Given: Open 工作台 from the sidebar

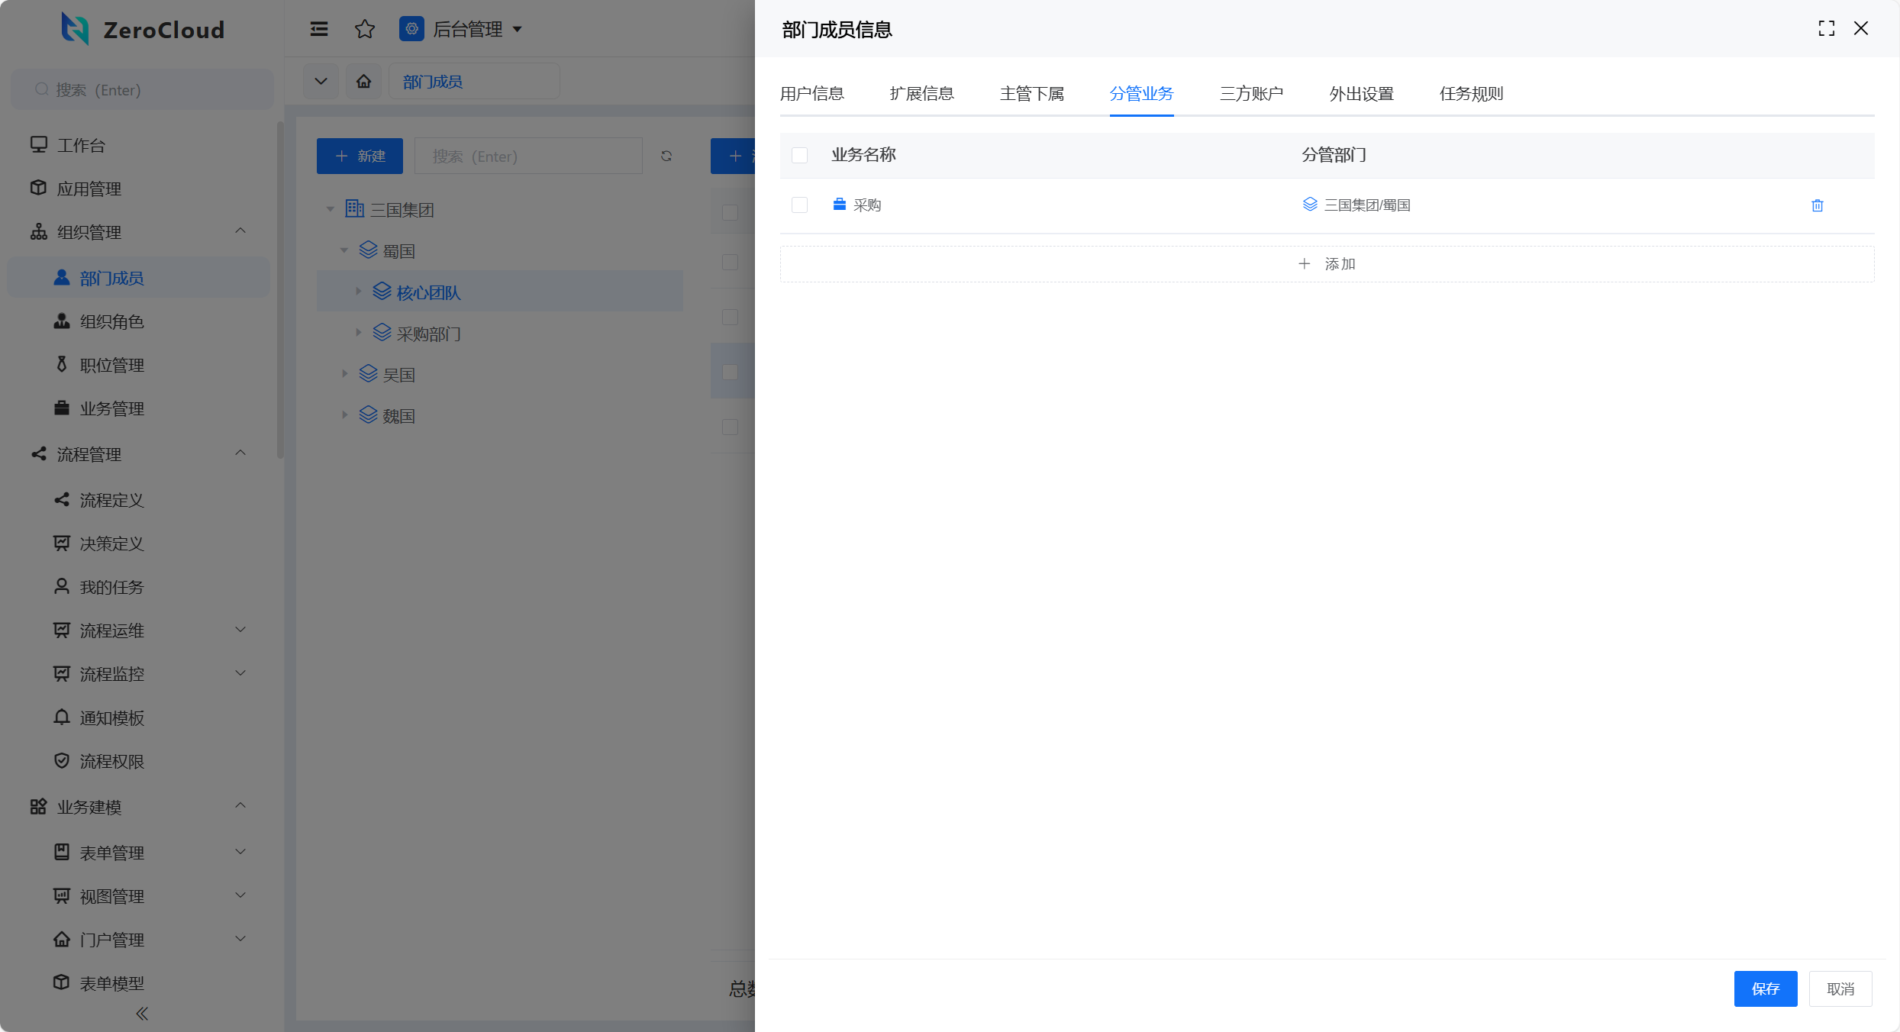Looking at the screenshot, I should click(81, 145).
